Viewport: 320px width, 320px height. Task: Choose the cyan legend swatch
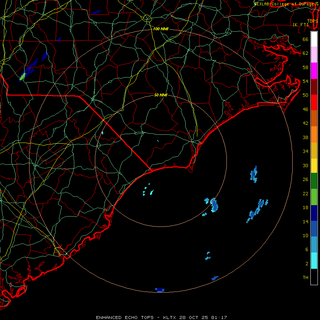coord(314,261)
